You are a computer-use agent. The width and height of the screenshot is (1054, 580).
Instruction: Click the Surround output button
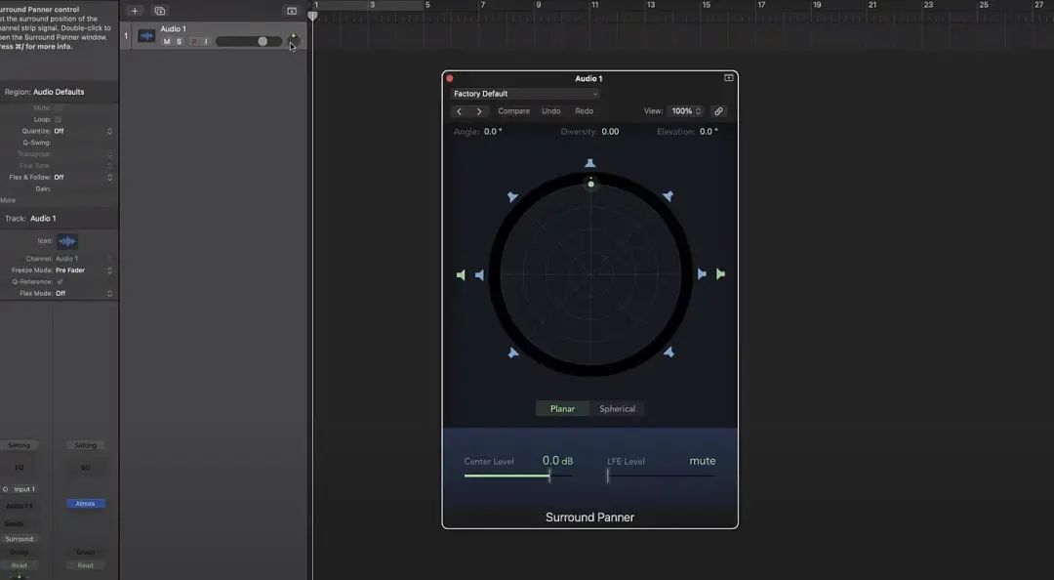pyautogui.click(x=19, y=539)
